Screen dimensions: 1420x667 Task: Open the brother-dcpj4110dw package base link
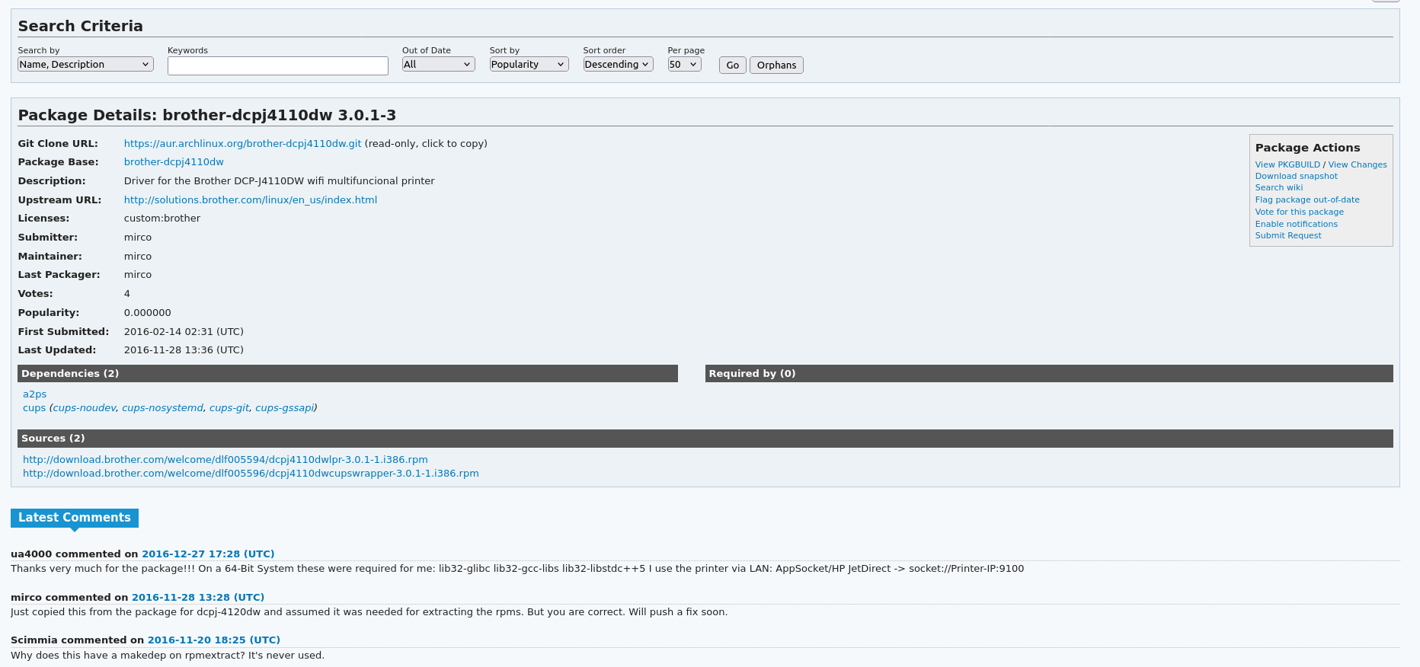point(174,162)
